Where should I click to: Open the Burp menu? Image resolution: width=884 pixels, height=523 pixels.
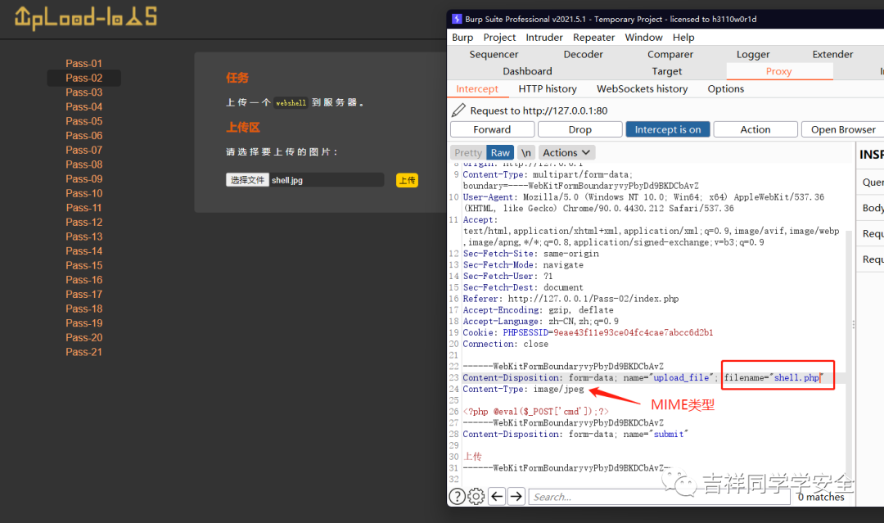pos(462,37)
